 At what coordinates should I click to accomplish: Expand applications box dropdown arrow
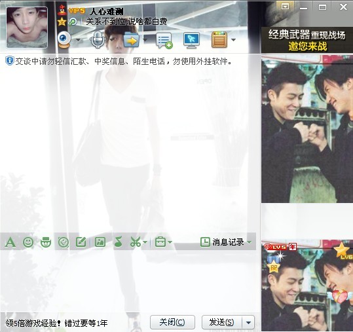pyautogui.click(x=233, y=40)
